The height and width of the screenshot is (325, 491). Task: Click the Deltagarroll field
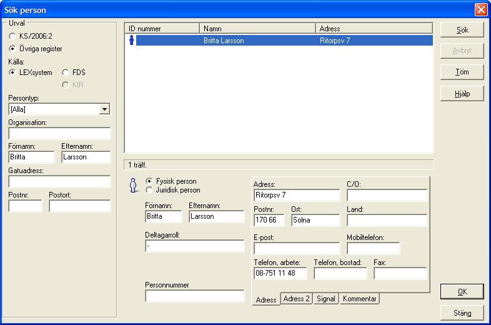click(x=195, y=246)
